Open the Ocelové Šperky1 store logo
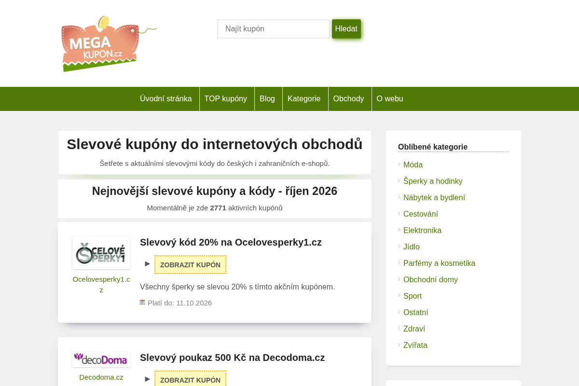This screenshot has width=579, height=386. point(101,253)
